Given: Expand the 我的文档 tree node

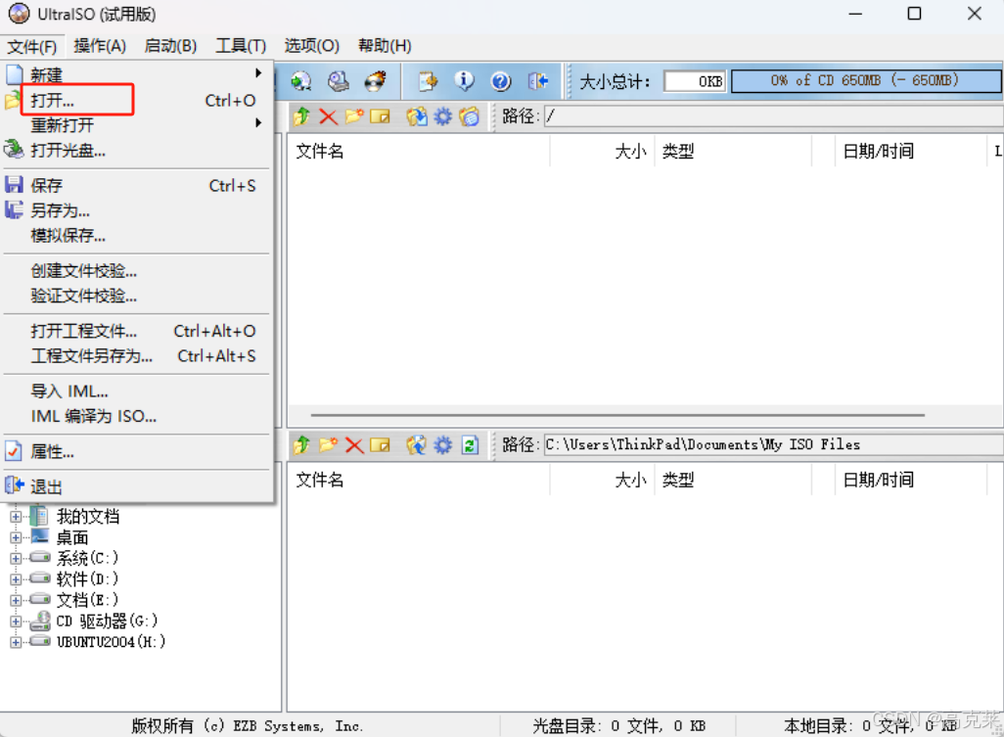Looking at the screenshot, I should coord(16,517).
